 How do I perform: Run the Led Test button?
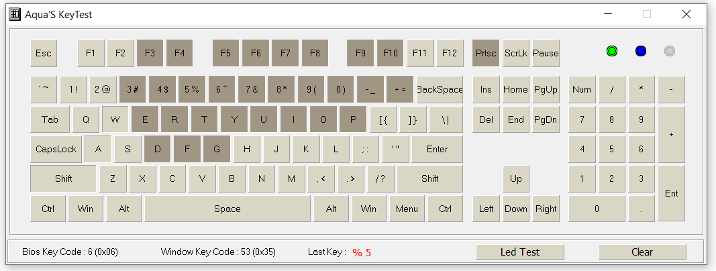coord(520,252)
